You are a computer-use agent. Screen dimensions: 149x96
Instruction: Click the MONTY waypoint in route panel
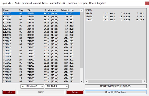tap(89, 10)
